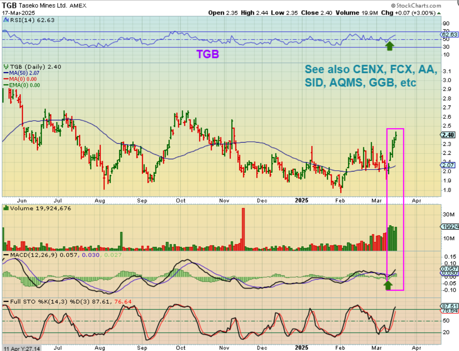Click the bold TGB ticker in the header
The image size is (459, 351).
point(9,6)
